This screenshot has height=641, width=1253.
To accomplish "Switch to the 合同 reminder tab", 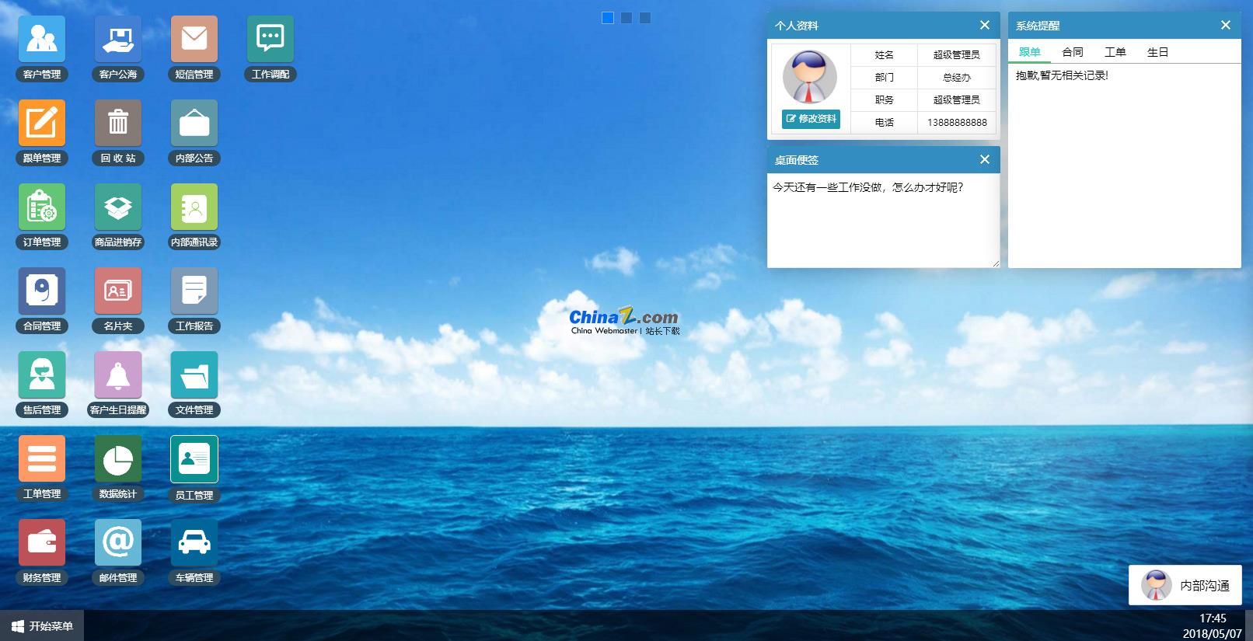I will 1073,52.
